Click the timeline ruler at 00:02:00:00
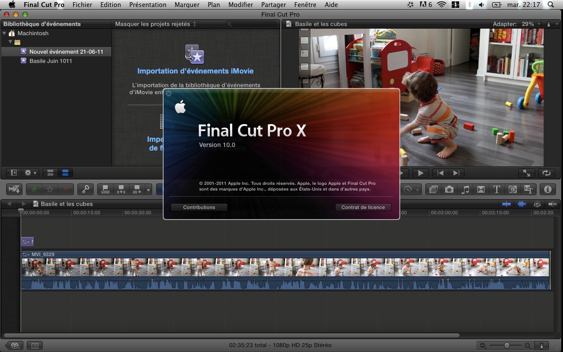563x352 pixels. point(444,213)
